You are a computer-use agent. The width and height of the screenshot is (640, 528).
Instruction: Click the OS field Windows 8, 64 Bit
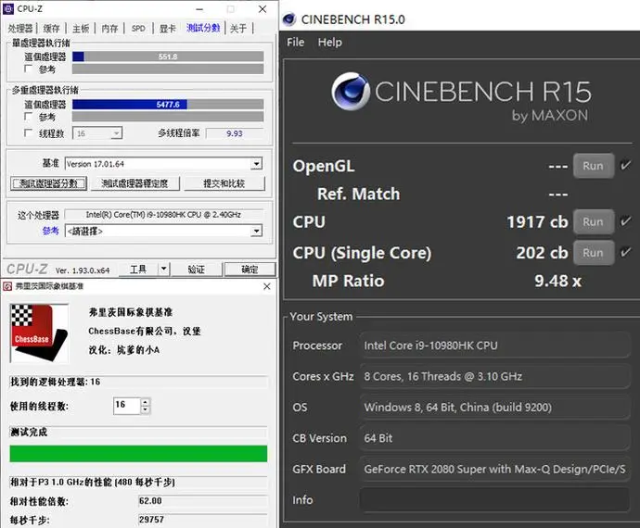(x=493, y=407)
